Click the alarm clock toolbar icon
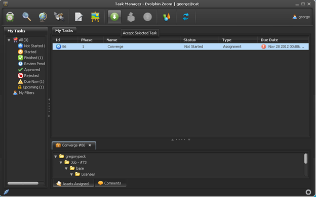The height and width of the screenshot is (197, 316). click(x=10, y=17)
